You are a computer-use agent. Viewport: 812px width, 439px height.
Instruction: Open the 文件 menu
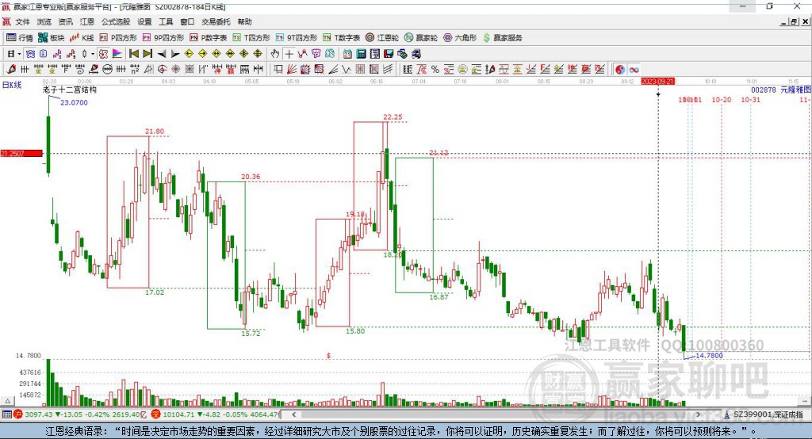click(22, 21)
